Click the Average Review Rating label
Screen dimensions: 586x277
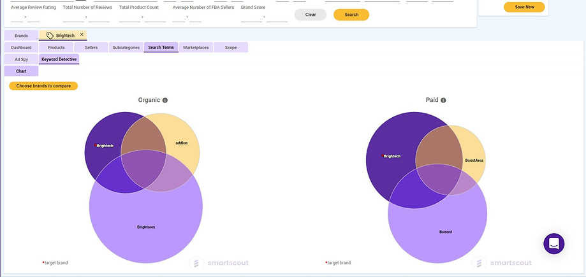(33, 7)
